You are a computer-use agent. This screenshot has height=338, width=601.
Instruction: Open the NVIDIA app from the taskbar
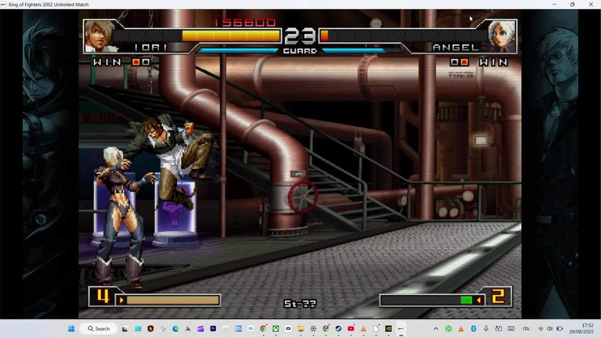(x=388, y=329)
